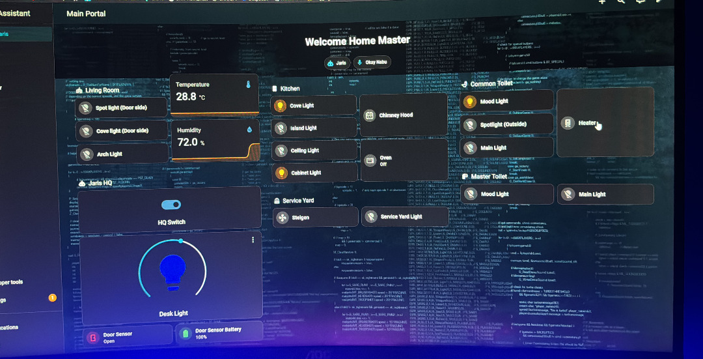Screen dimensions: 703x359
Task: Click the Living Room sofa heading icon
Action: (79, 91)
